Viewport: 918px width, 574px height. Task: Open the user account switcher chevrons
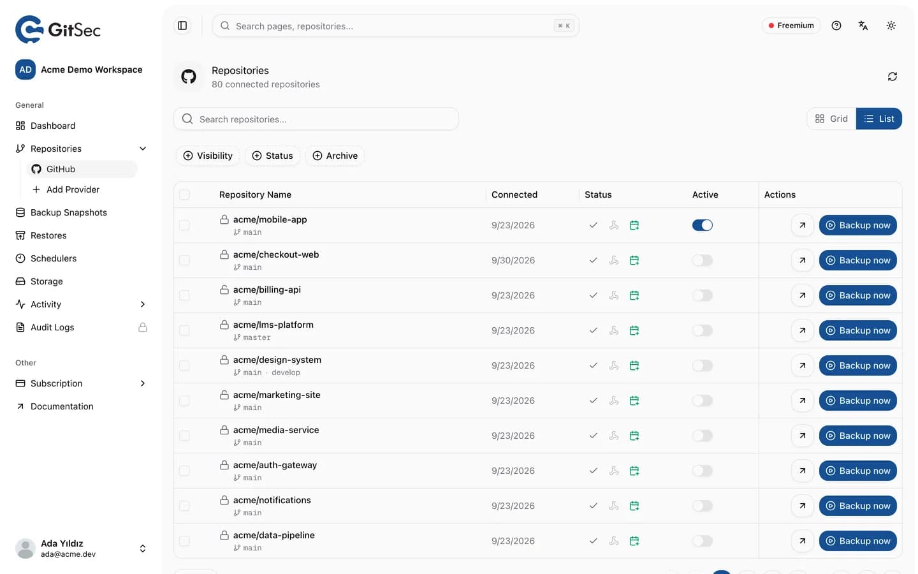[x=143, y=548]
